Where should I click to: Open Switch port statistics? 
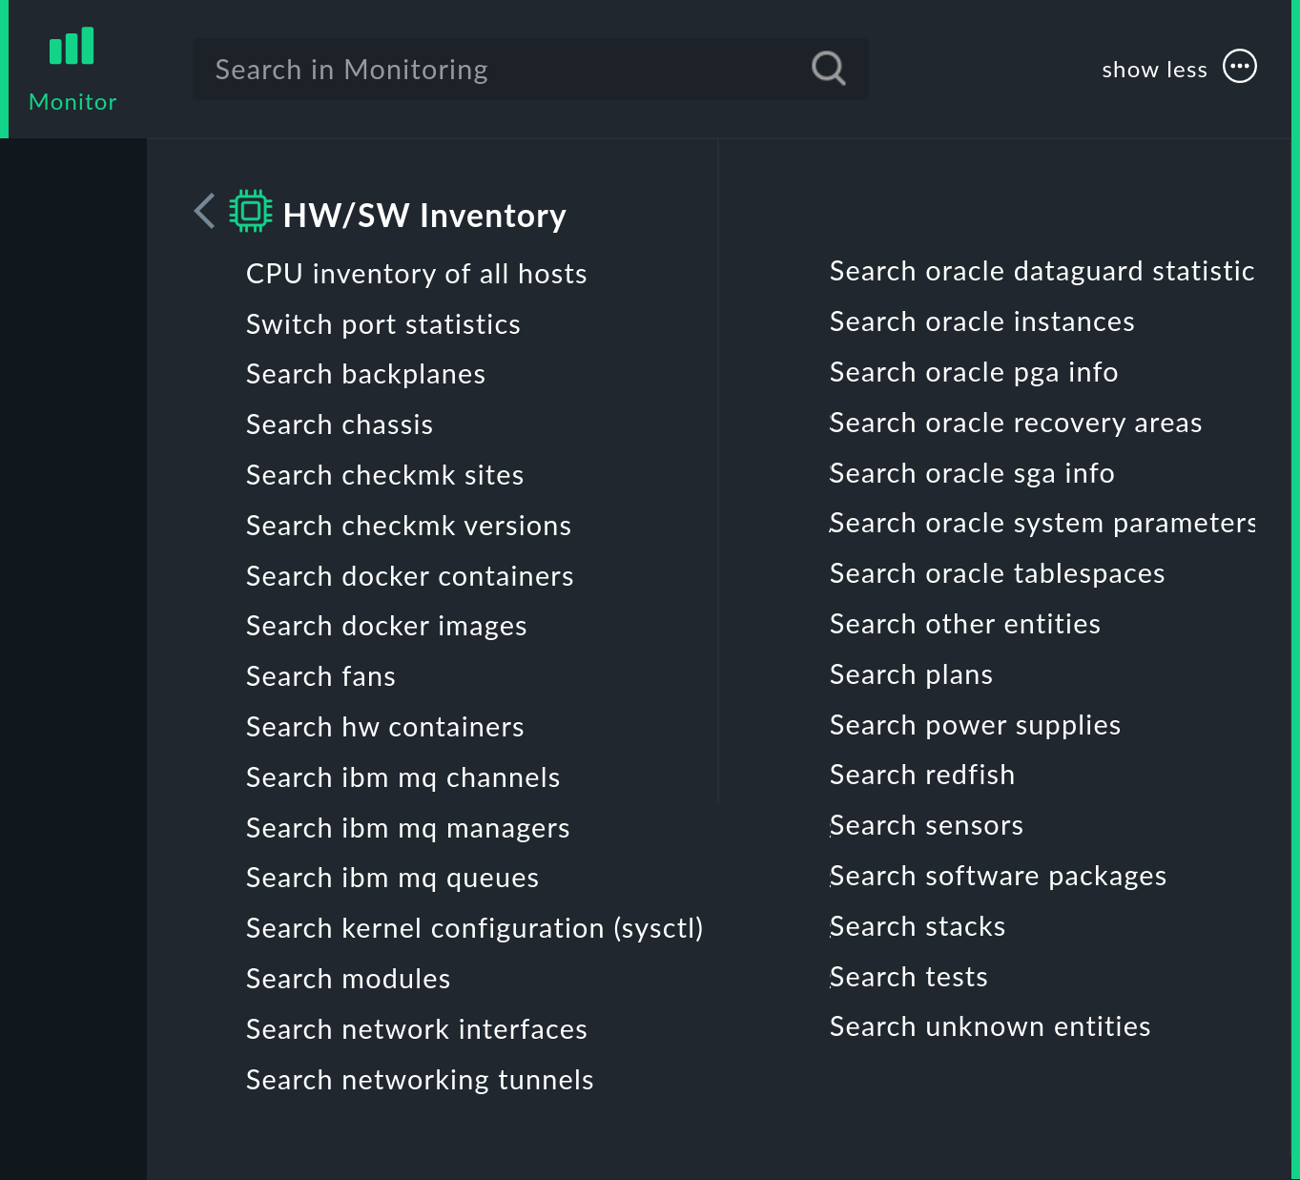click(383, 324)
